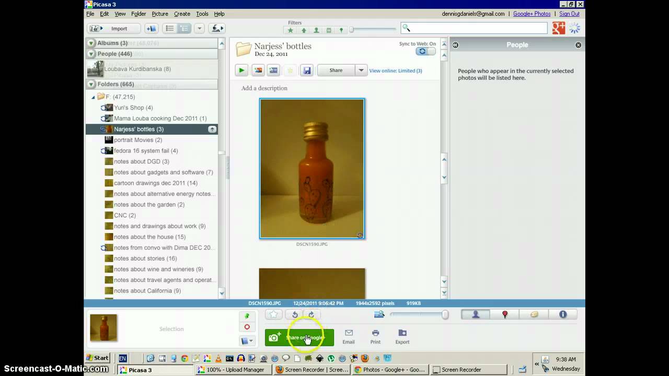Toggle Sync to Web switch
The width and height of the screenshot is (669, 376).
pyautogui.click(x=425, y=51)
